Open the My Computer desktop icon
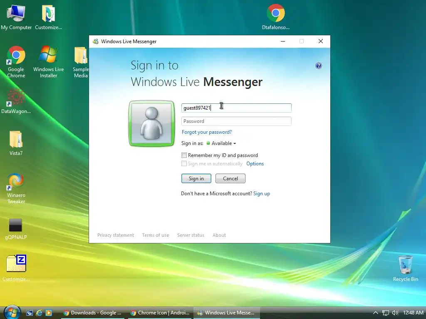 pyautogui.click(x=16, y=17)
